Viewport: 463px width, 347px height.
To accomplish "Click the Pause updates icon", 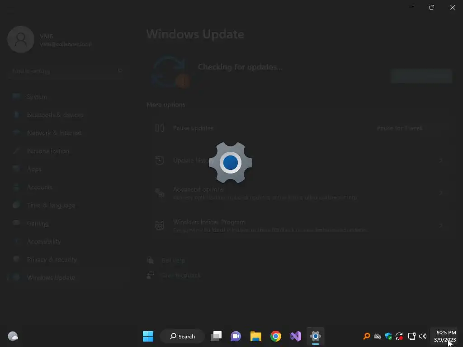I will [x=160, y=128].
